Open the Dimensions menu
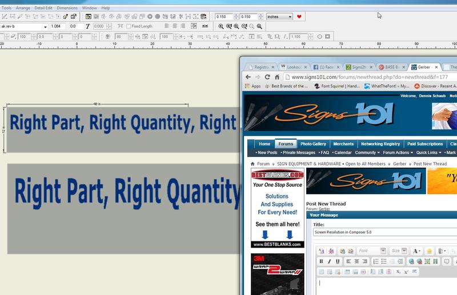This screenshot has height=295, width=457. 67,8
